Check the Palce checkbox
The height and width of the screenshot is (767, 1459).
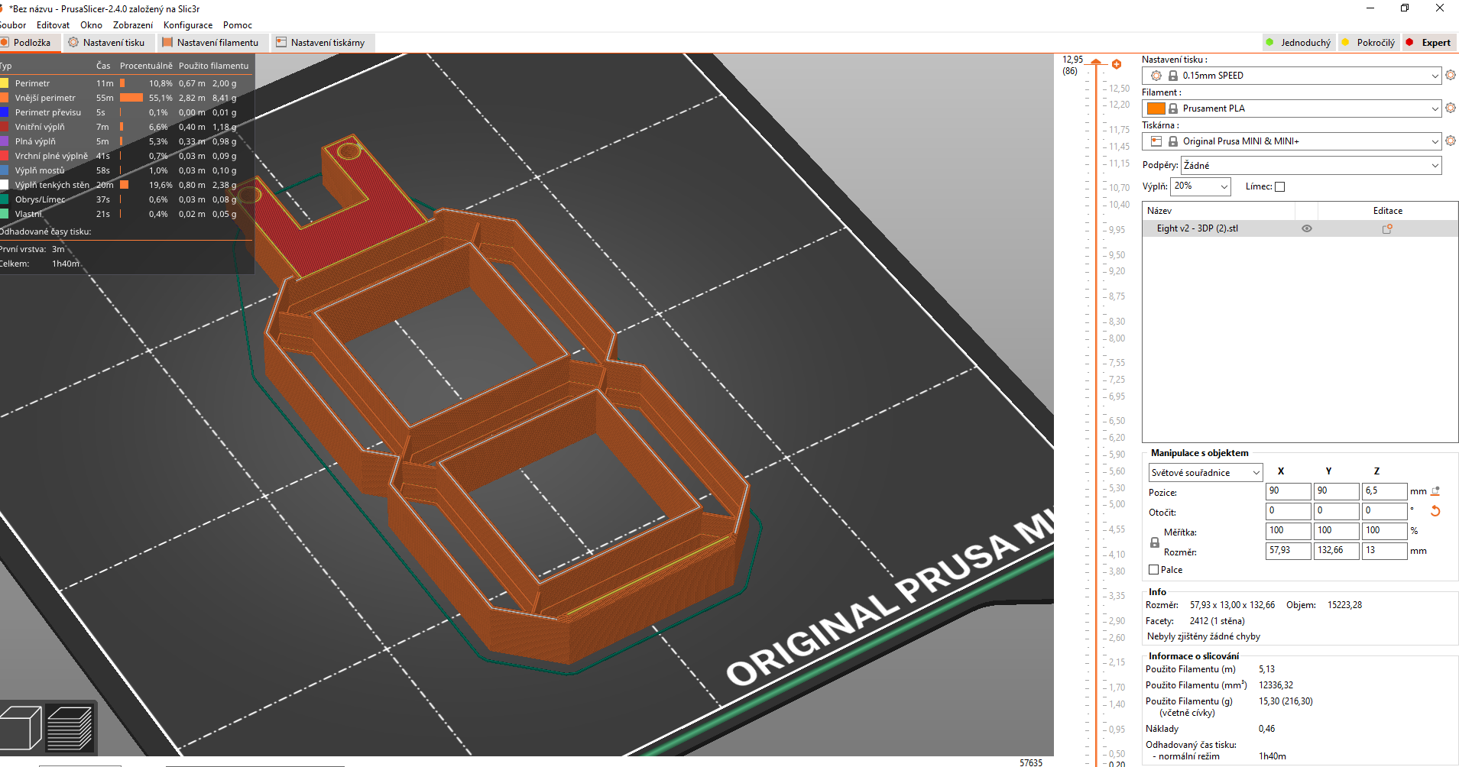point(1154,570)
